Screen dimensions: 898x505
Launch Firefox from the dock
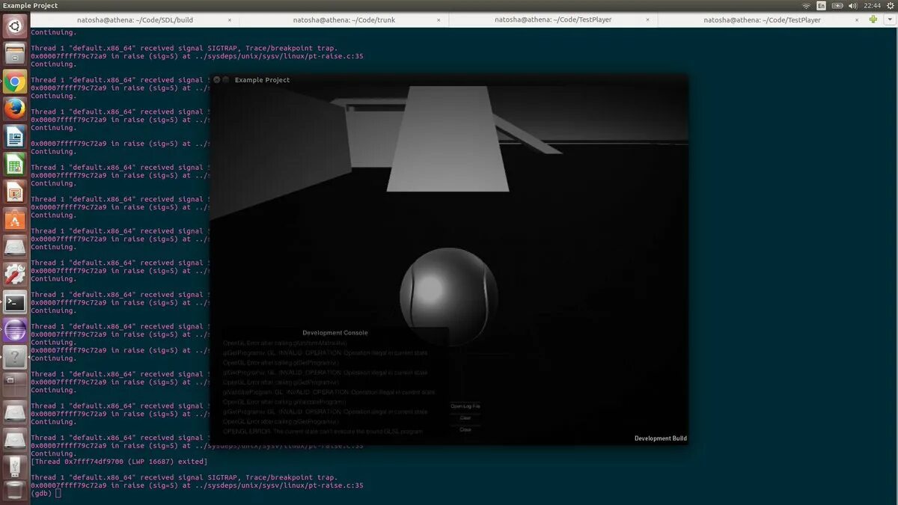(15, 109)
